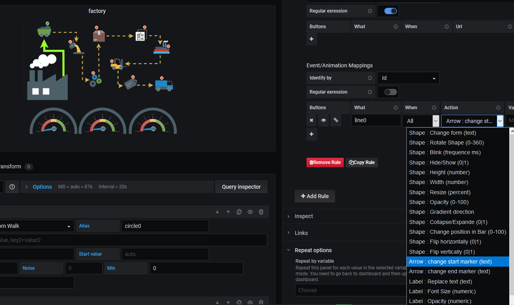
Task: Enable Regular expression under Event/Animation Mappings
Action: coord(388,92)
